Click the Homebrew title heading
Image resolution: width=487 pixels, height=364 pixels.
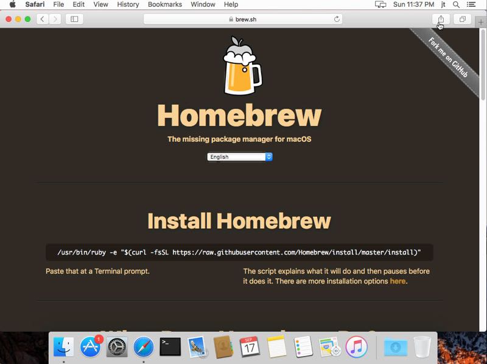point(239,115)
